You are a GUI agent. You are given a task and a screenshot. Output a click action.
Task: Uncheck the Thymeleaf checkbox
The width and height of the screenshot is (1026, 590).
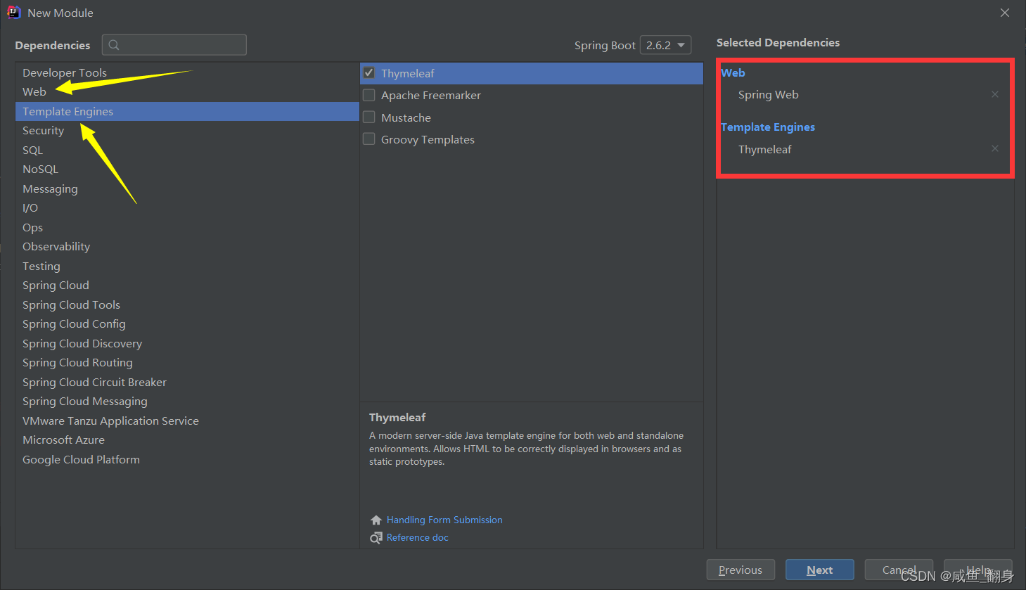368,72
